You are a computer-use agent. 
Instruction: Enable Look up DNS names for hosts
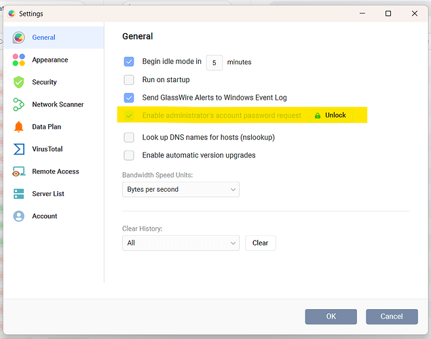(x=129, y=137)
